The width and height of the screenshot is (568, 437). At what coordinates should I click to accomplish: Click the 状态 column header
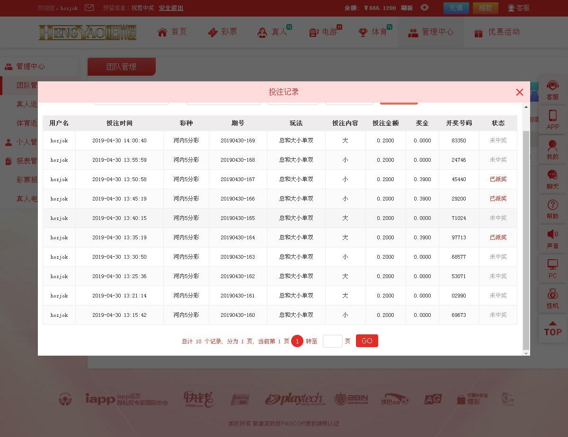[498, 123]
